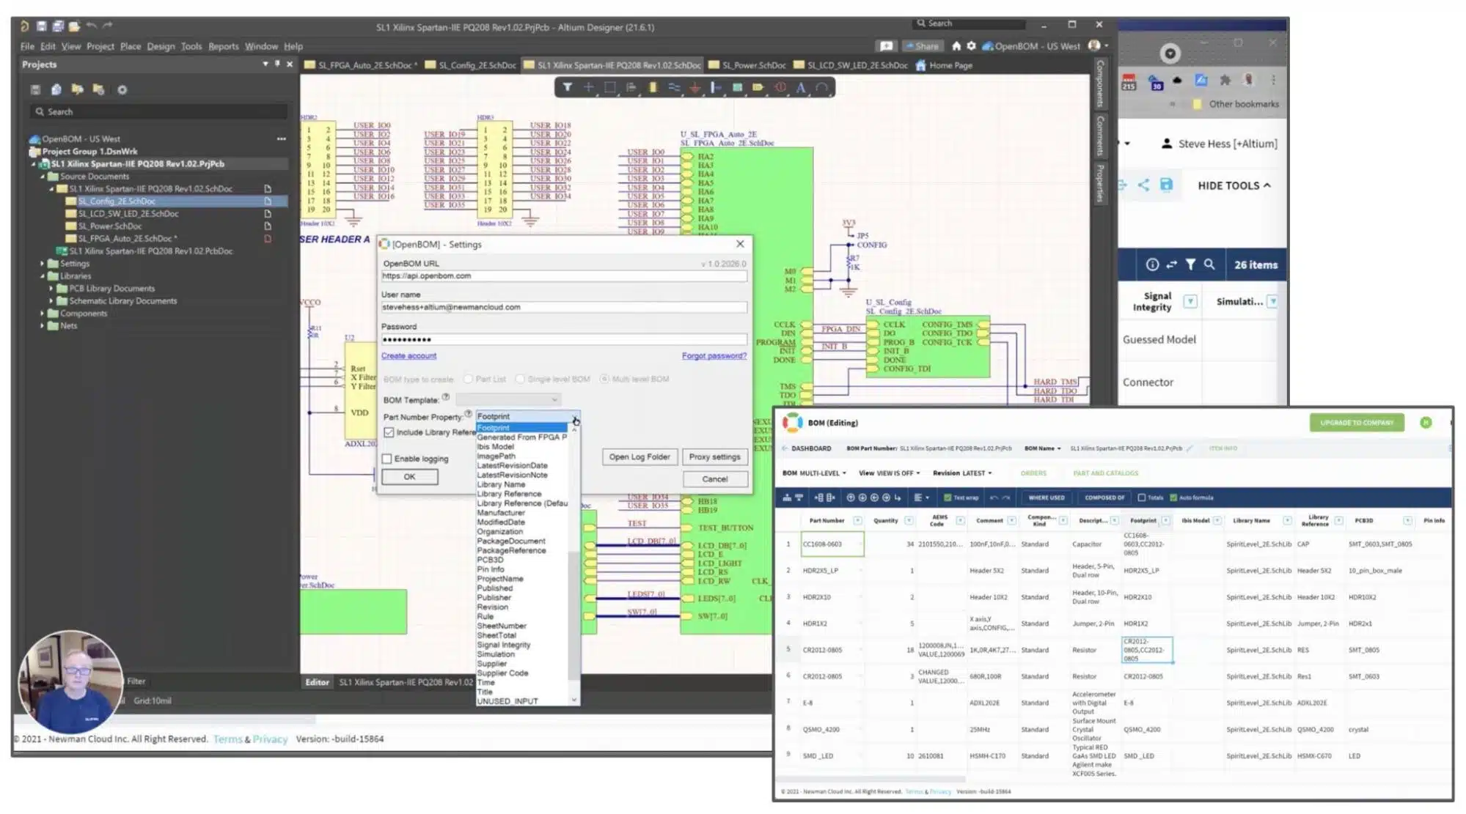1466x814 pixels.
Task: Switch to the SL_Config_2E.SchDoc tab
Action: pos(471,65)
